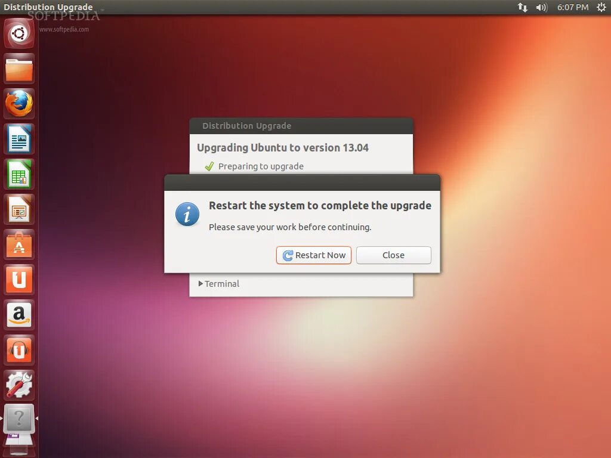Click the Restart Now button

314,255
